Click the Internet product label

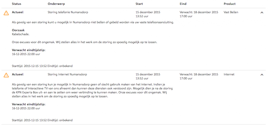[x=229, y=75]
